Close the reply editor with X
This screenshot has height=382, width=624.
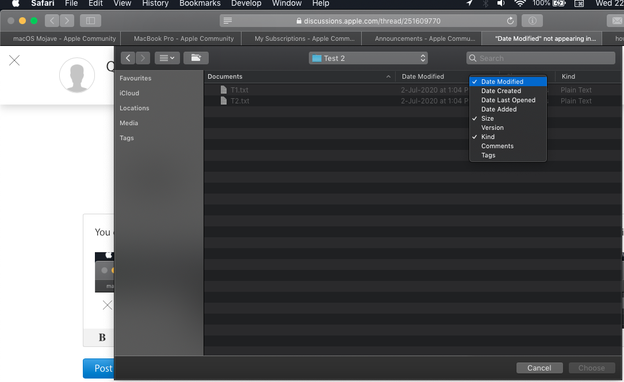14,60
